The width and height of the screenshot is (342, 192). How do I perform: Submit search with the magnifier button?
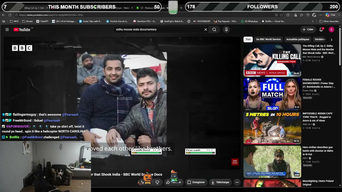coord(214,30)
